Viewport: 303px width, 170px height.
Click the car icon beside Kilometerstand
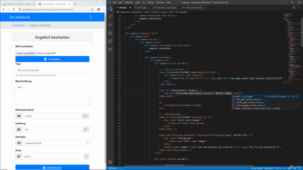point(19,116)
